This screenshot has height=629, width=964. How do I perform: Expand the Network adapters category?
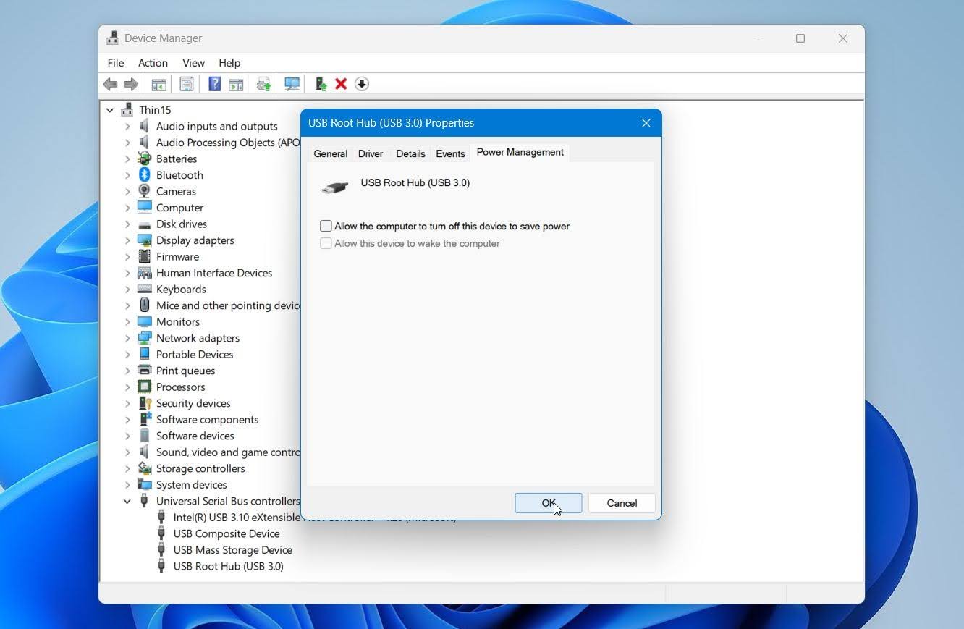(127, 338)
